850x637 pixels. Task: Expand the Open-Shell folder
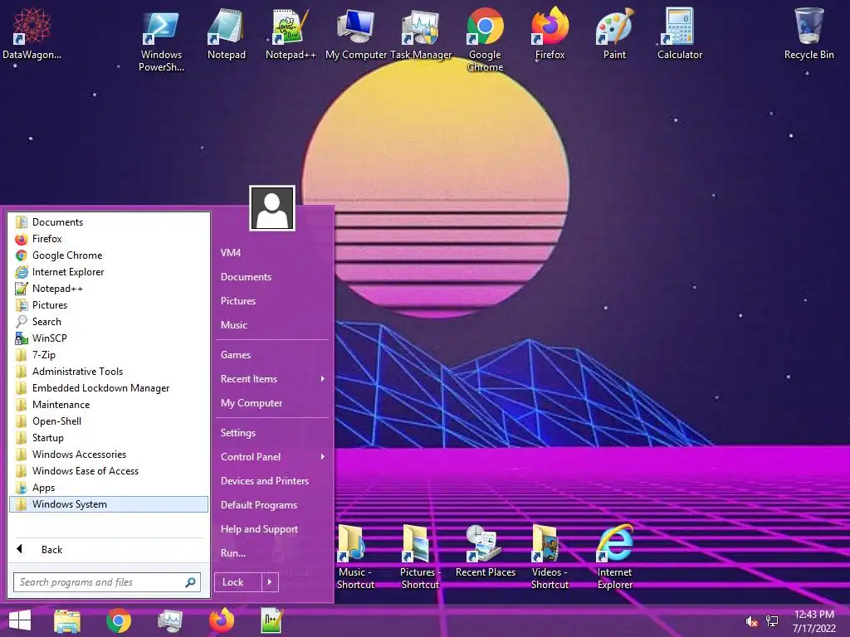tap(109, 421)
